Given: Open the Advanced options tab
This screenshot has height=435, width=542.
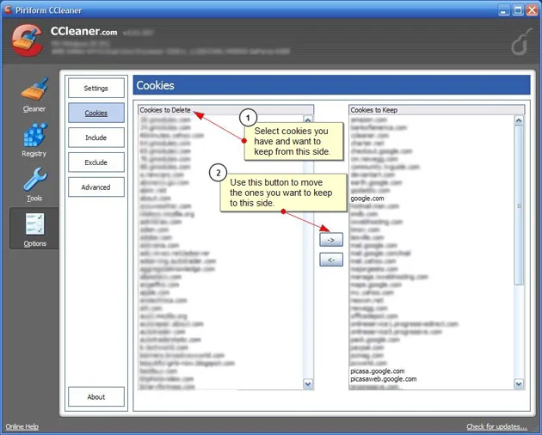Looking at the screenshot, I should 96,187.
